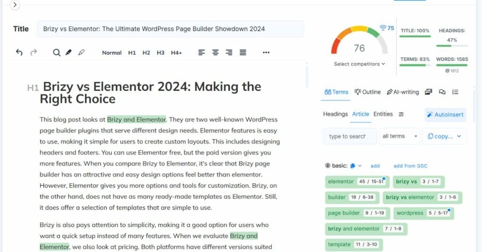The height and width of the screenshot is (252, 482).
Task: Align text right
Action: coord(229,53)
